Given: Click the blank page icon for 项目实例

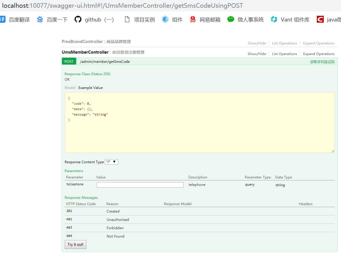Looking at the screenshot, I should [x=127, y=19].
